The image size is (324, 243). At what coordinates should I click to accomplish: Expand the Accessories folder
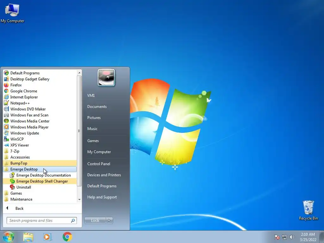click(40, 157)
